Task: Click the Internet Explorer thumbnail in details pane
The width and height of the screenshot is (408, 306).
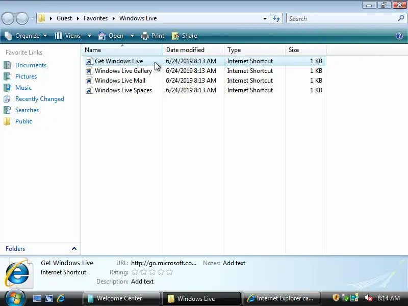Action: [x=18, y=272]
